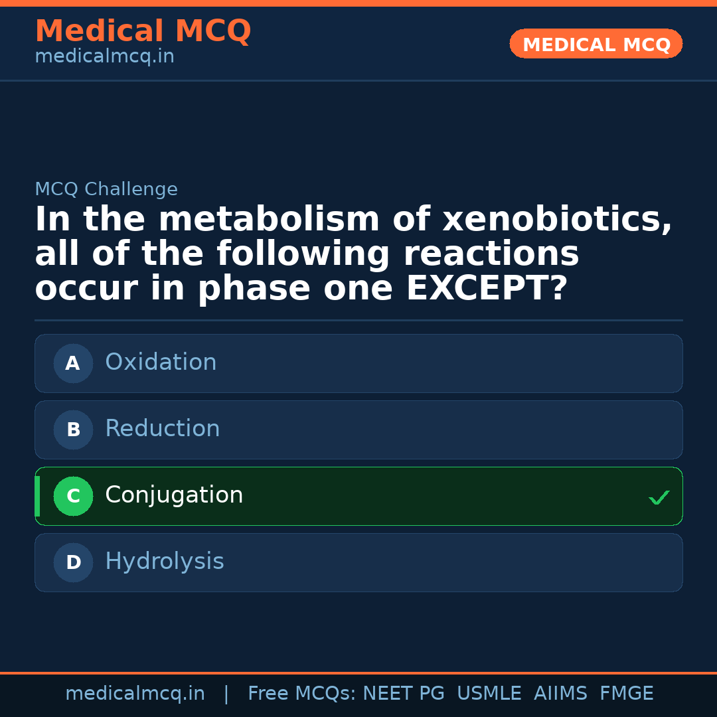Click the MCQ Challenge label

pos(106,190)
